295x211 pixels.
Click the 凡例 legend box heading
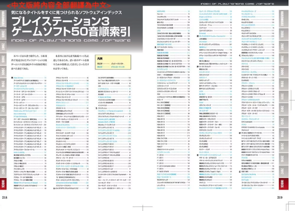coord(100,58)
